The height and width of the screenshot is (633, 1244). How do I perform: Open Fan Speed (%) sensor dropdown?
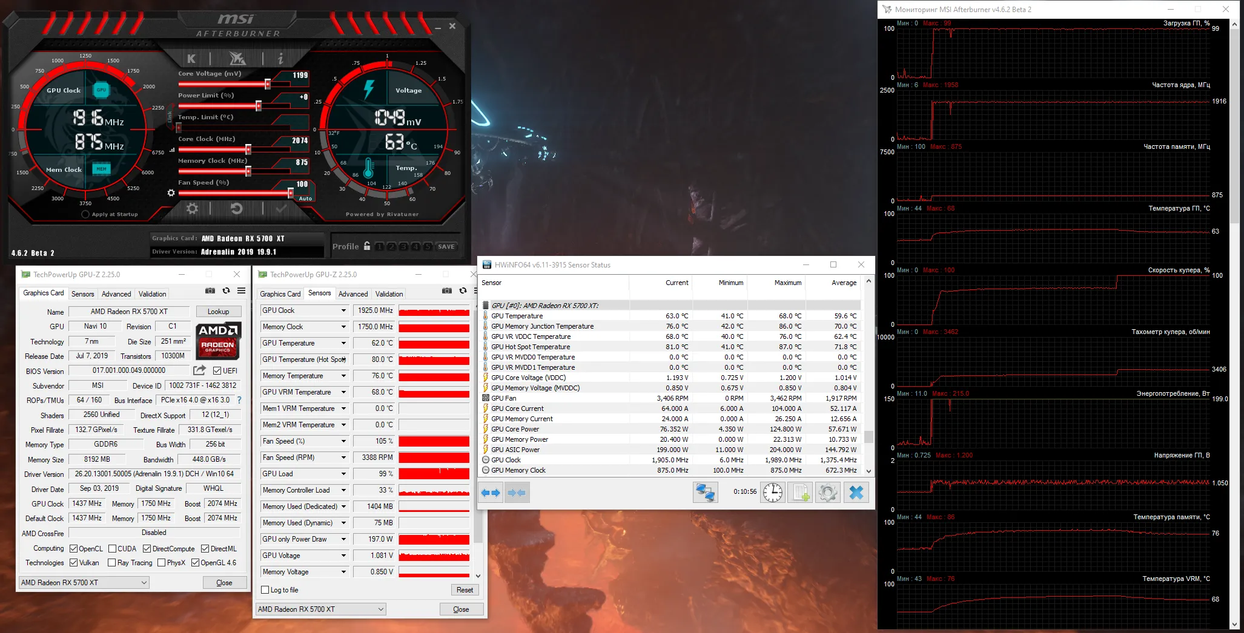coord(343,441)
